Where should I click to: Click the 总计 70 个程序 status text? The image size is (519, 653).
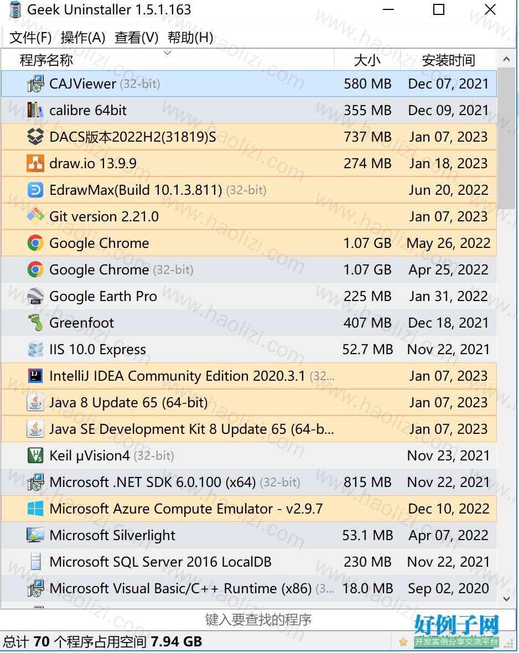tap(103, 642)
